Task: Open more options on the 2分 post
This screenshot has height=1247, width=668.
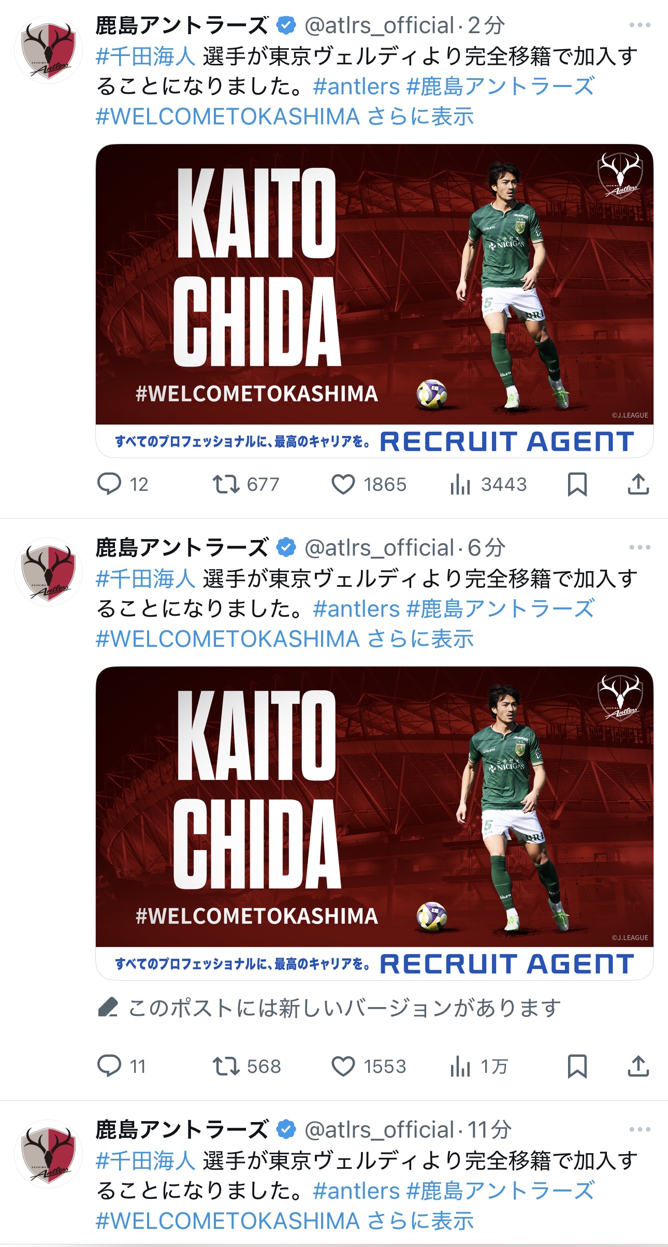Action: pyautogui.click(x=640, y=25)
